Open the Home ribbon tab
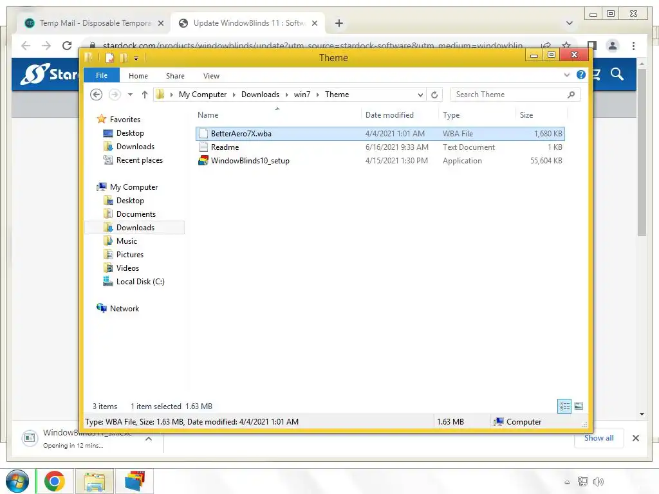This screenshot has width=659, height=494. point(138,76)
